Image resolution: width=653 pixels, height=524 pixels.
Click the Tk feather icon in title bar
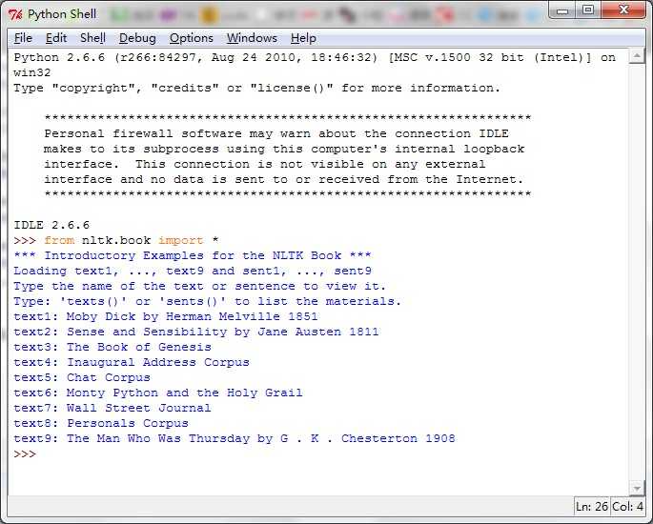[15, 14]
